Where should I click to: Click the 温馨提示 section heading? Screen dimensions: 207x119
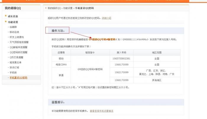coord(58,102)
